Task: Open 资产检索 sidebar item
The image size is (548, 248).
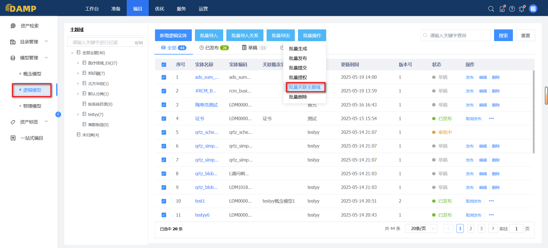Action: [x=29, y=26]
